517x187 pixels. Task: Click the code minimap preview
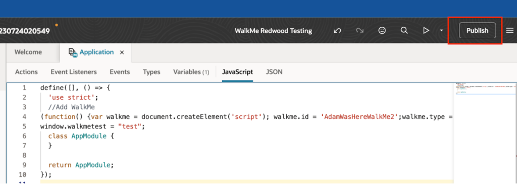(x=485, y=89)
